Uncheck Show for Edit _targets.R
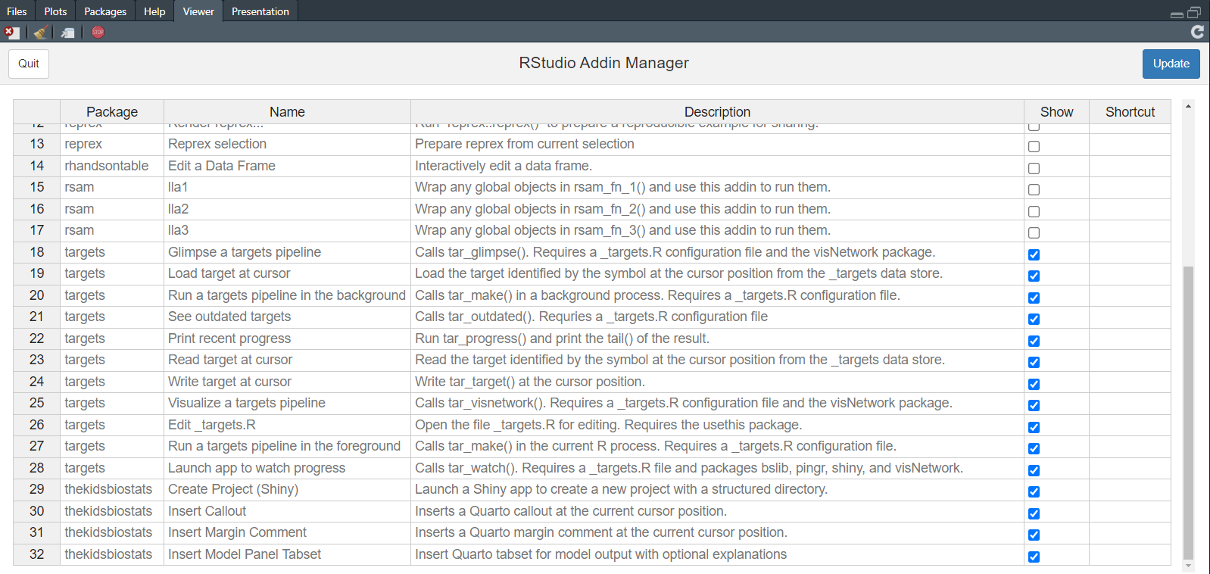Viewport: 1210px width, 574px height. click(x=1034, y=427)
